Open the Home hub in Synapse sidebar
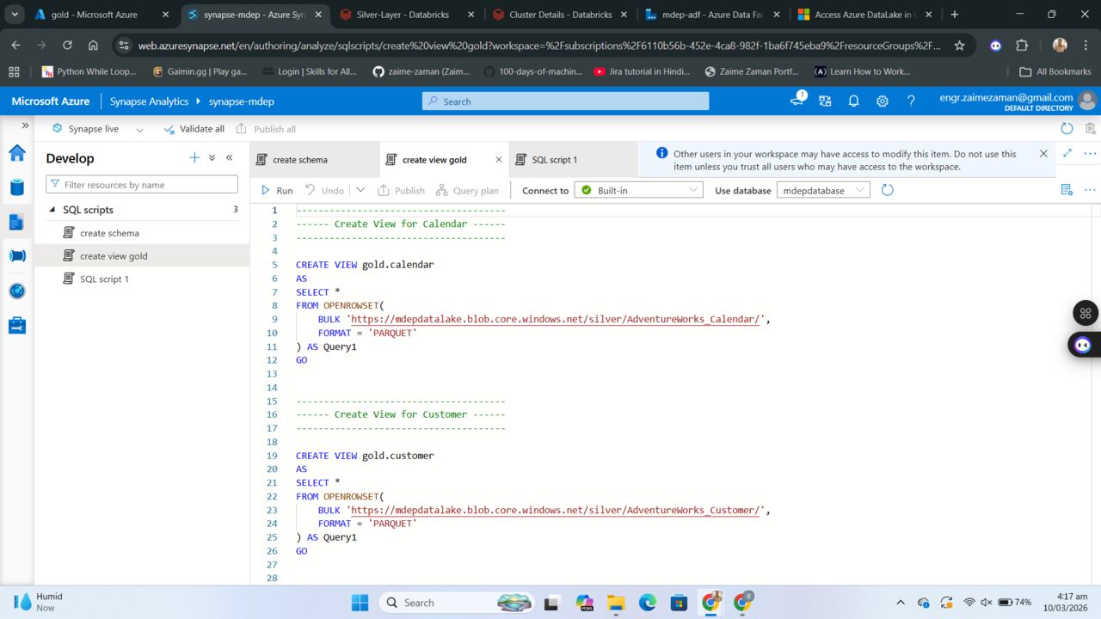The width and height of the screenshot is (1101, 619). coord(17,153)
